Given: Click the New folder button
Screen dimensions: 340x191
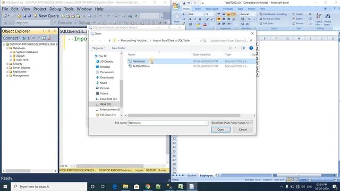Looking at the screenshot, I should pos(118,48).
